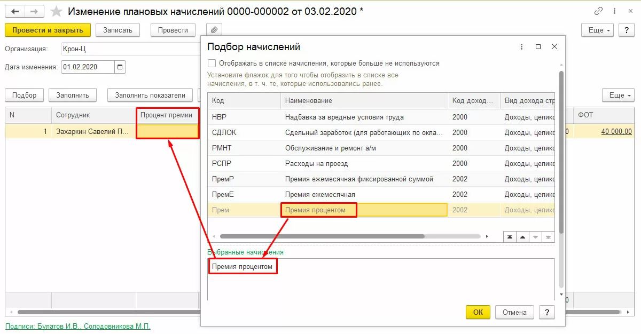Maximize the Подбор начислений dialog
Screen dimensions: 641x334
[538, 47]
